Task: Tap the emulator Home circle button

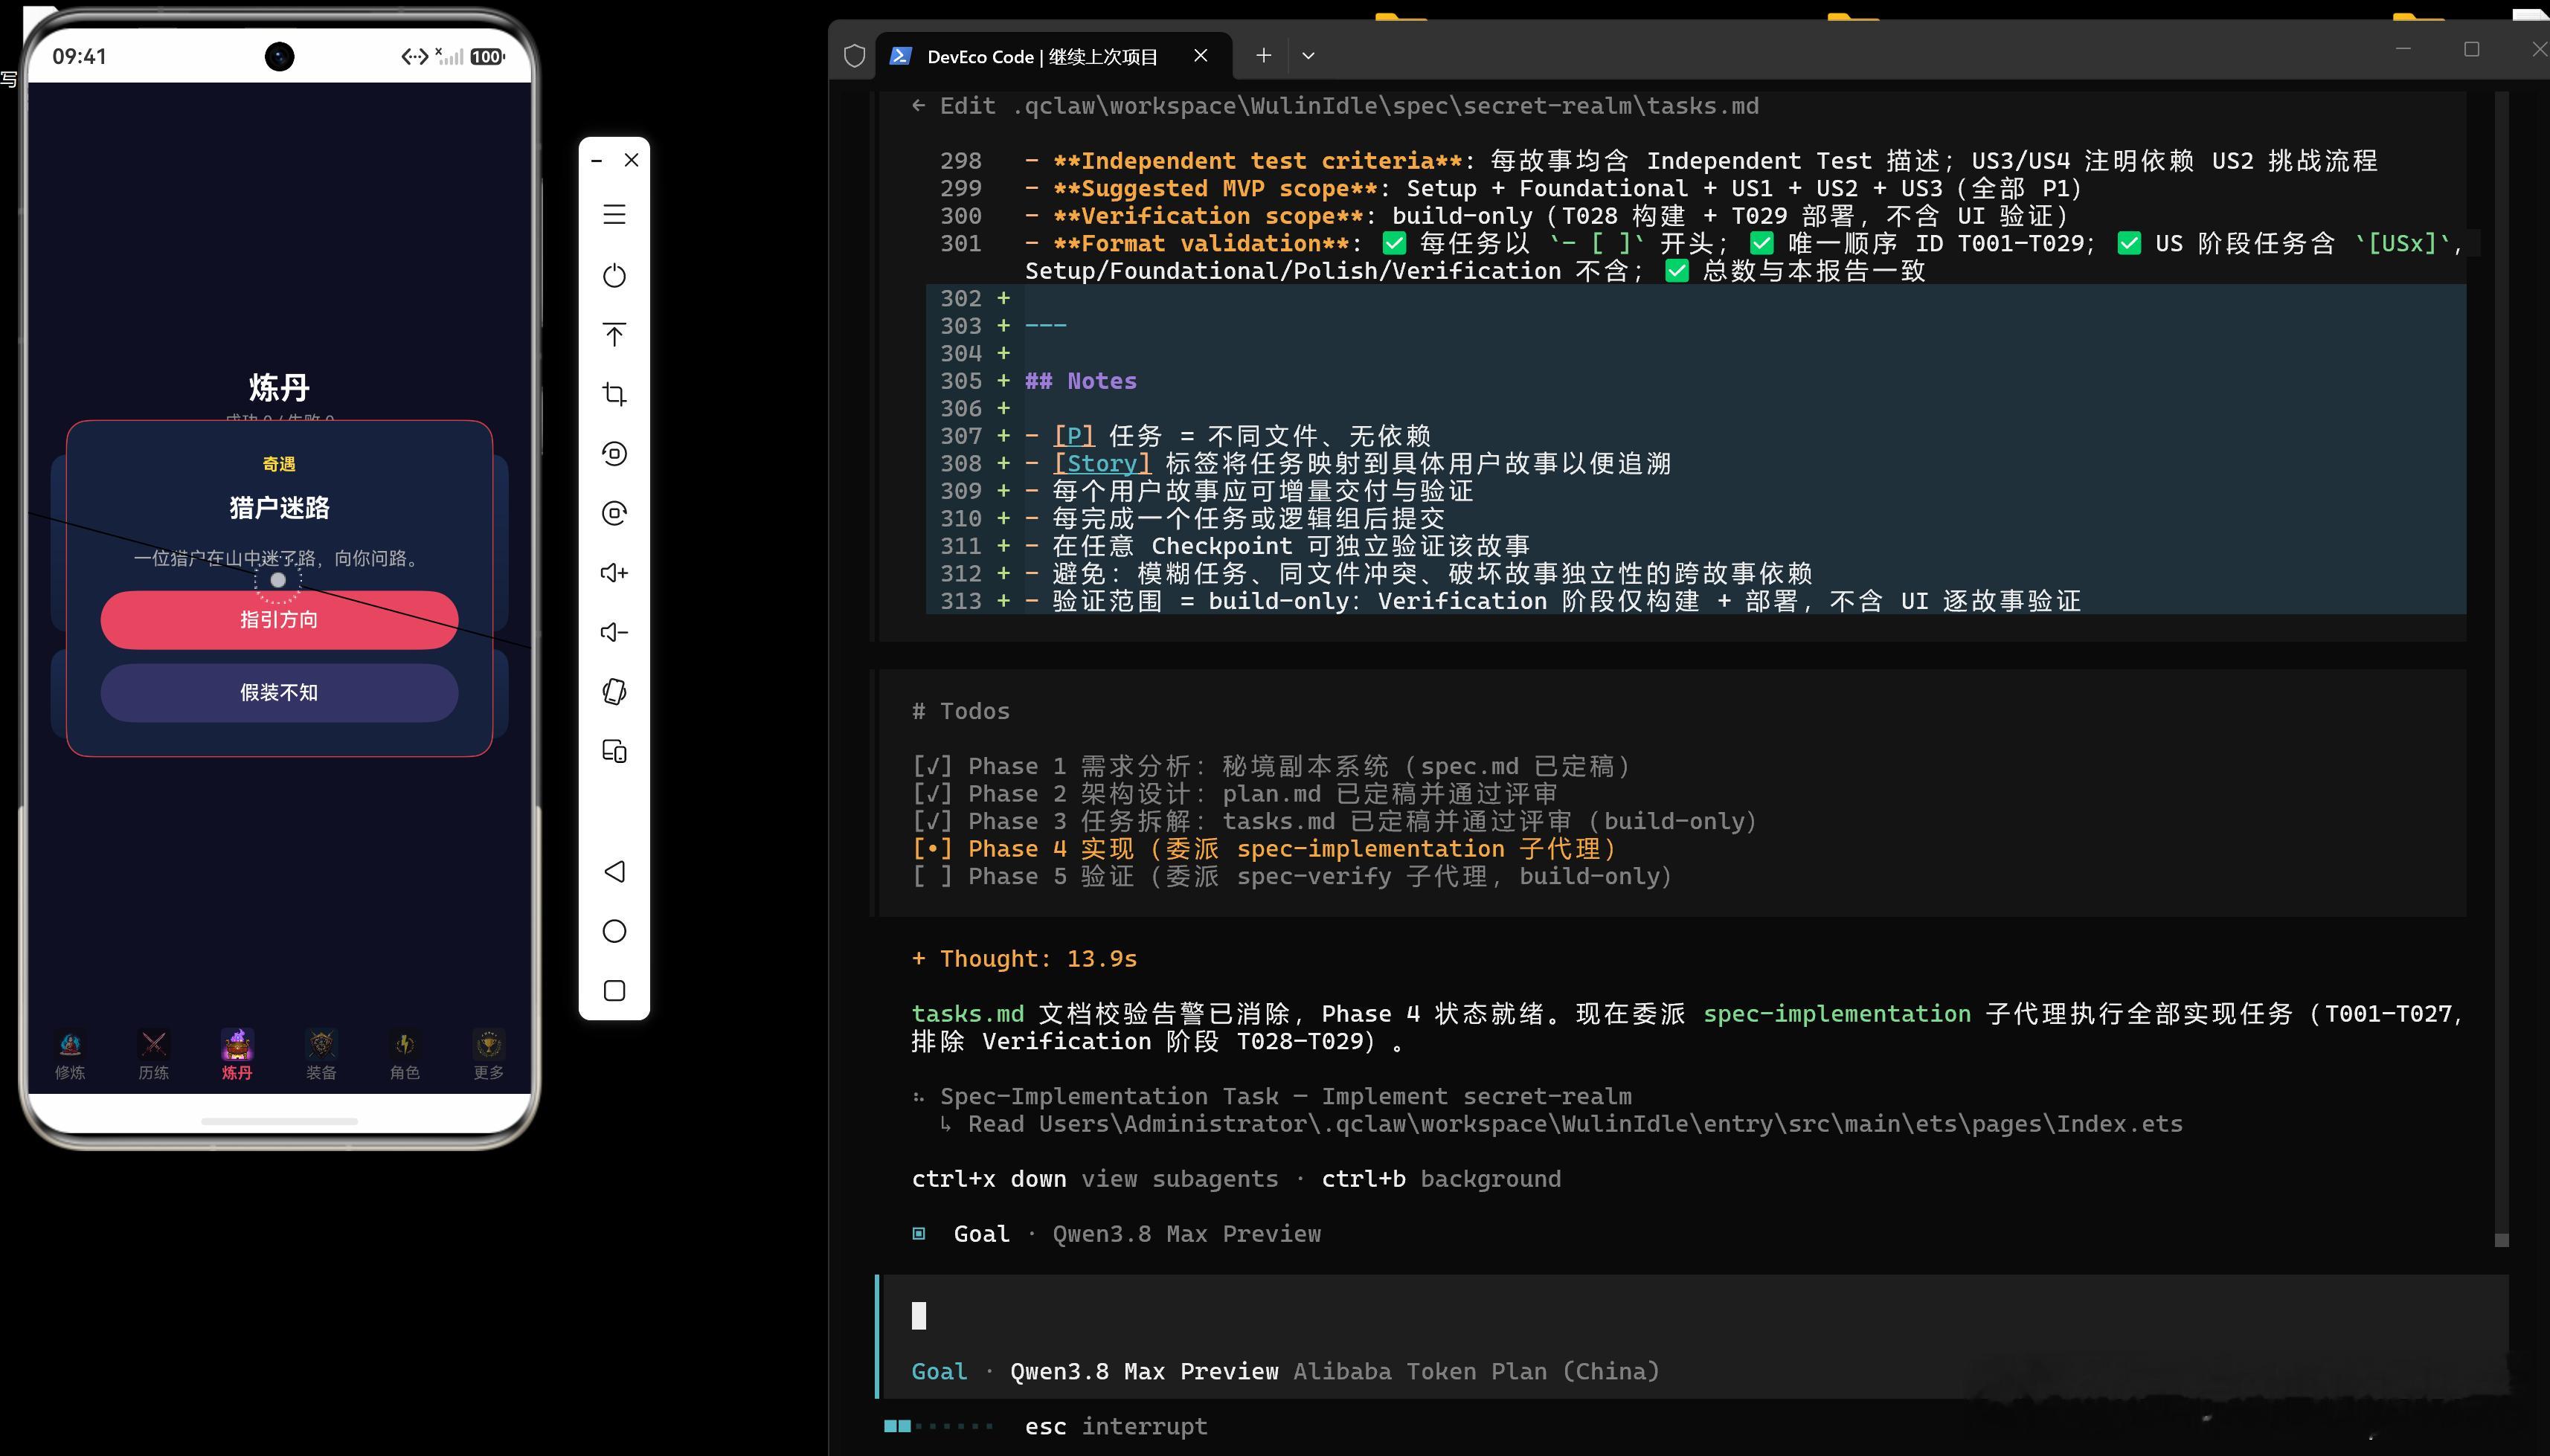Action: tap(614, 931)
